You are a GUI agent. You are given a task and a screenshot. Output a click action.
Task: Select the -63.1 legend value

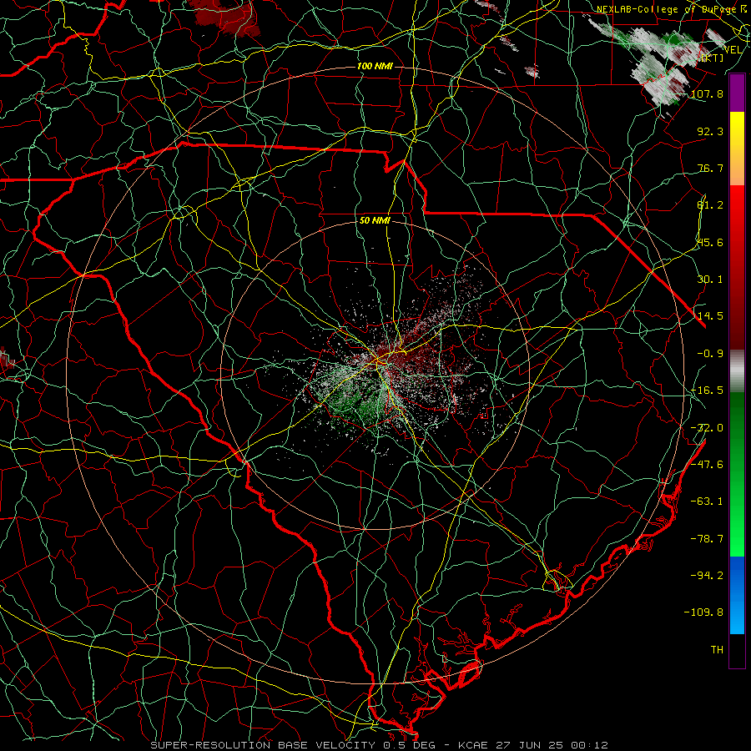click(x=707, y=502)
